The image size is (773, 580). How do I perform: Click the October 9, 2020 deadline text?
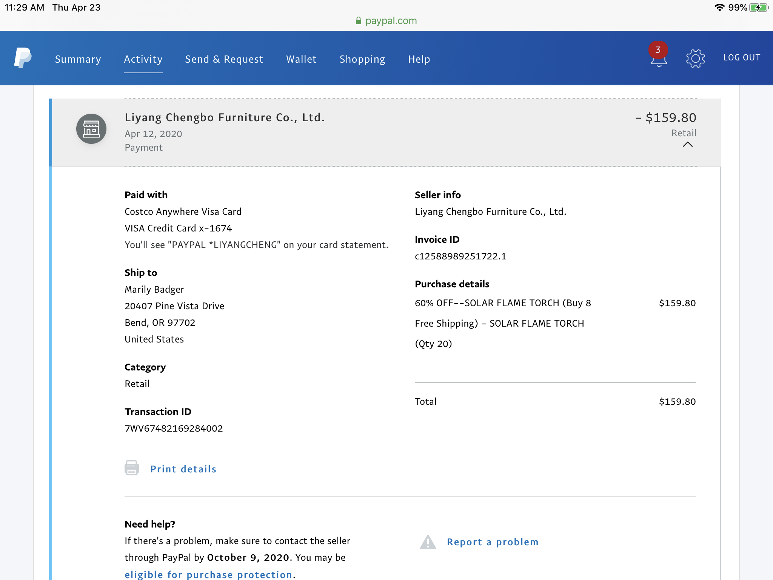coord(248,557)
